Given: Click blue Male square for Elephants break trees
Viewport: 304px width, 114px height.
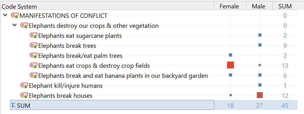Looking at the screenshot, I should pos(260,45).
